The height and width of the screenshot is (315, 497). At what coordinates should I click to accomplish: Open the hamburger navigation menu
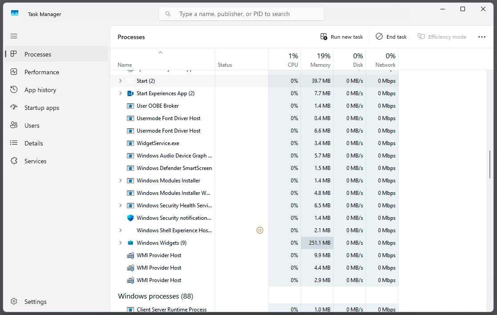tap(14, 36)
